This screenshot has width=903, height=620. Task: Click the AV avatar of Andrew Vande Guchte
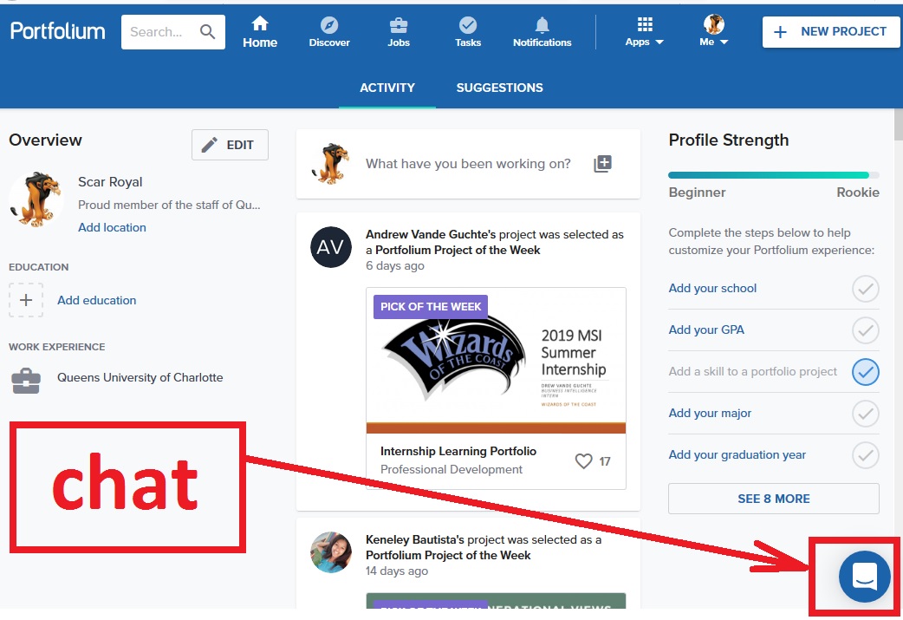click(x=330, y=247)
